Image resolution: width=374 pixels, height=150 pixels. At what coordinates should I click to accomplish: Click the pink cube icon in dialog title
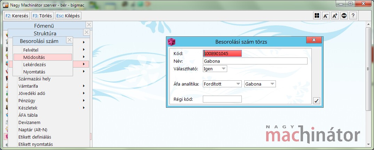tap(172, 42)
